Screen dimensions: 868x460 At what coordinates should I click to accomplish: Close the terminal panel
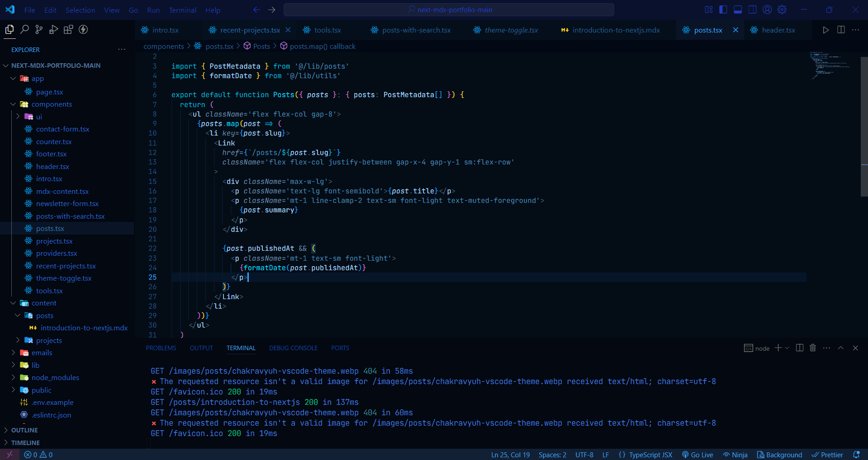855,348
